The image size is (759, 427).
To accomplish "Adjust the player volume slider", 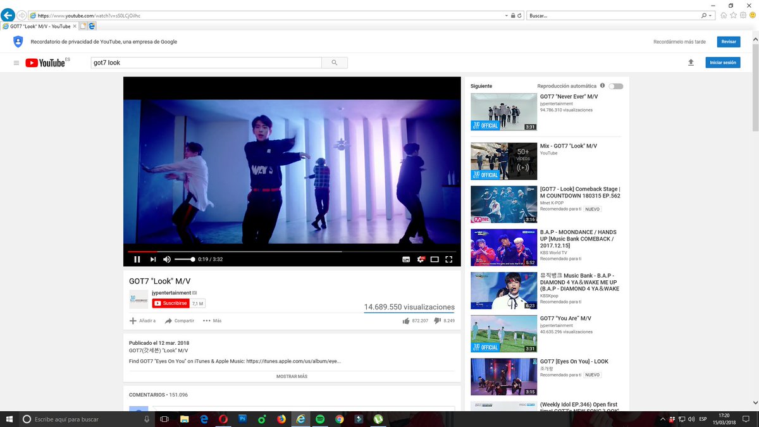I will pos(184,259).
